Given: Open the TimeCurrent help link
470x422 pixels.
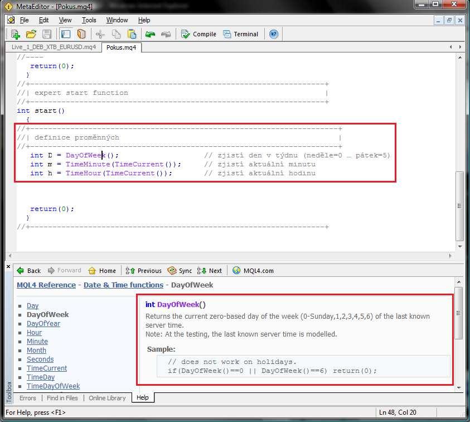Looking at the screenshot, I should coord(47,368).
